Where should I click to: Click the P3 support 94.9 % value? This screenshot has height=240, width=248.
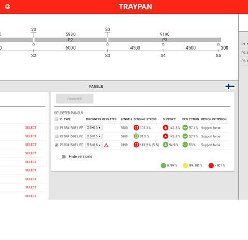(x=173, y=145)
